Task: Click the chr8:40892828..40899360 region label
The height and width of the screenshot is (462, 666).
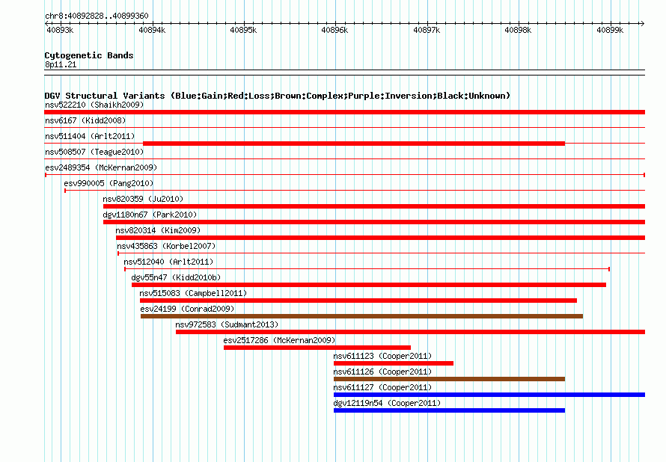Action: tap(97, 16)
